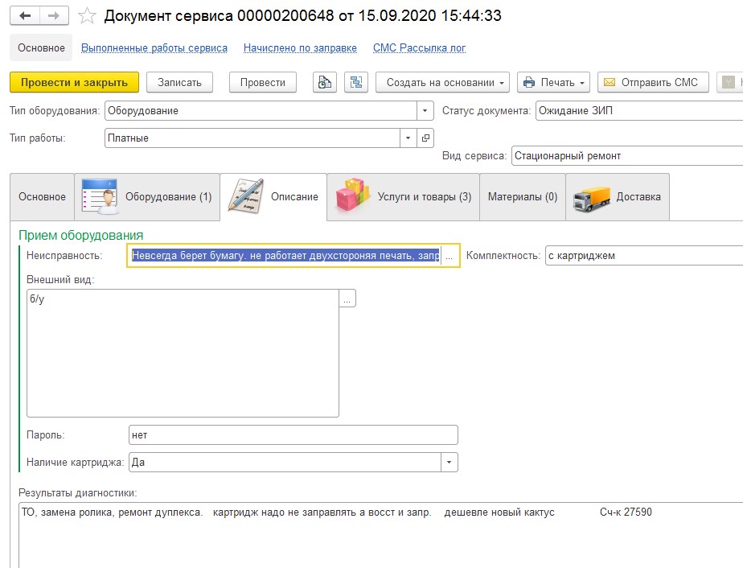Open the top Основное section of document
The height and width of the screenshot is (568, 743).
(x=41, y=48)
